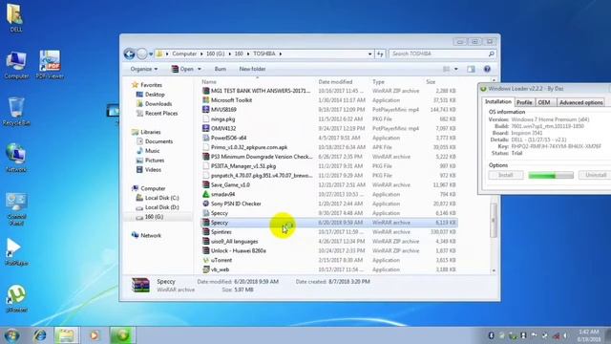Expand the Open button dropdown arrow
The height and width of the screenshot is (344, 611).
[200, 69]
